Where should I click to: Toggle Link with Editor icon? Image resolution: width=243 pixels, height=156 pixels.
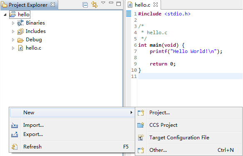[x=94, y=4]
